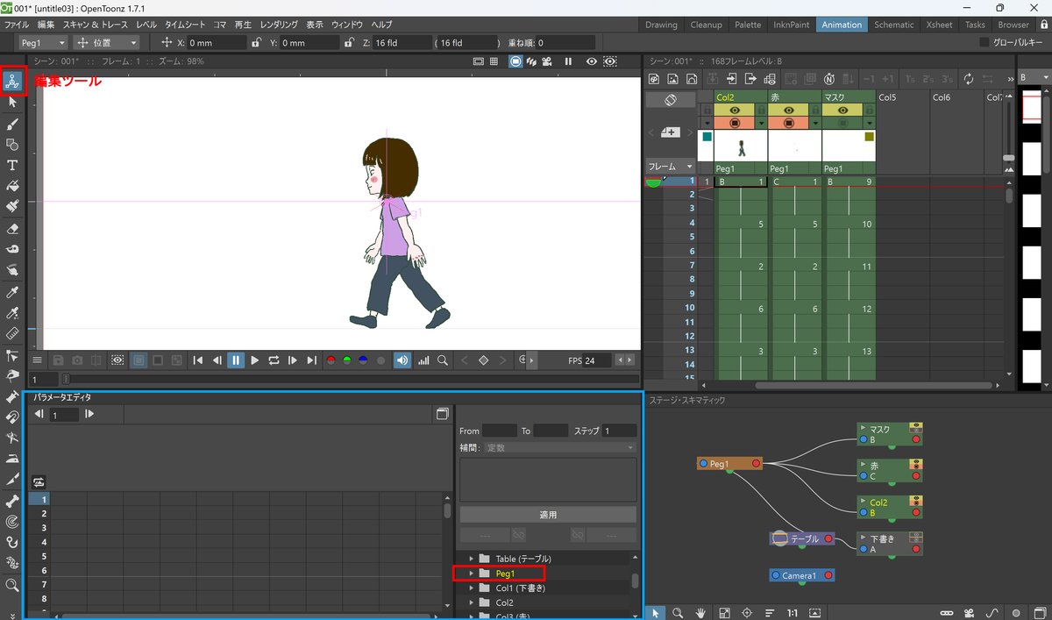Toggle the red channel button in playback bar
This screenshot has width=1052, height=620.
pos(331,360)
